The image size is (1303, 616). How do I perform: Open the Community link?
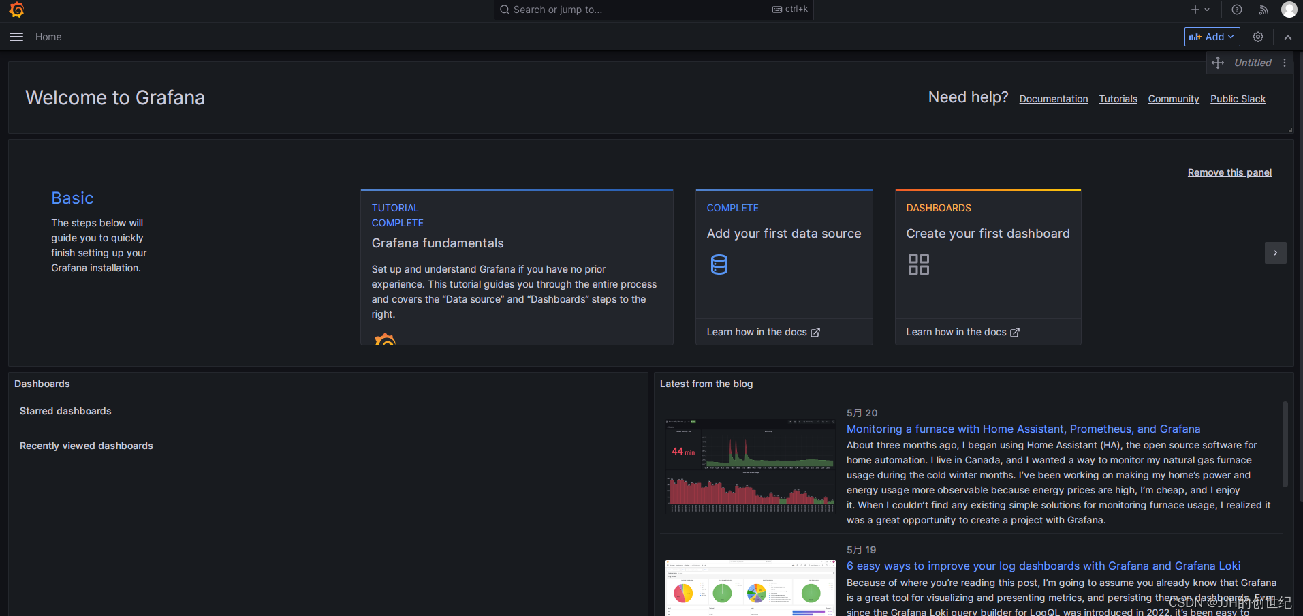tap(1173, 99)
